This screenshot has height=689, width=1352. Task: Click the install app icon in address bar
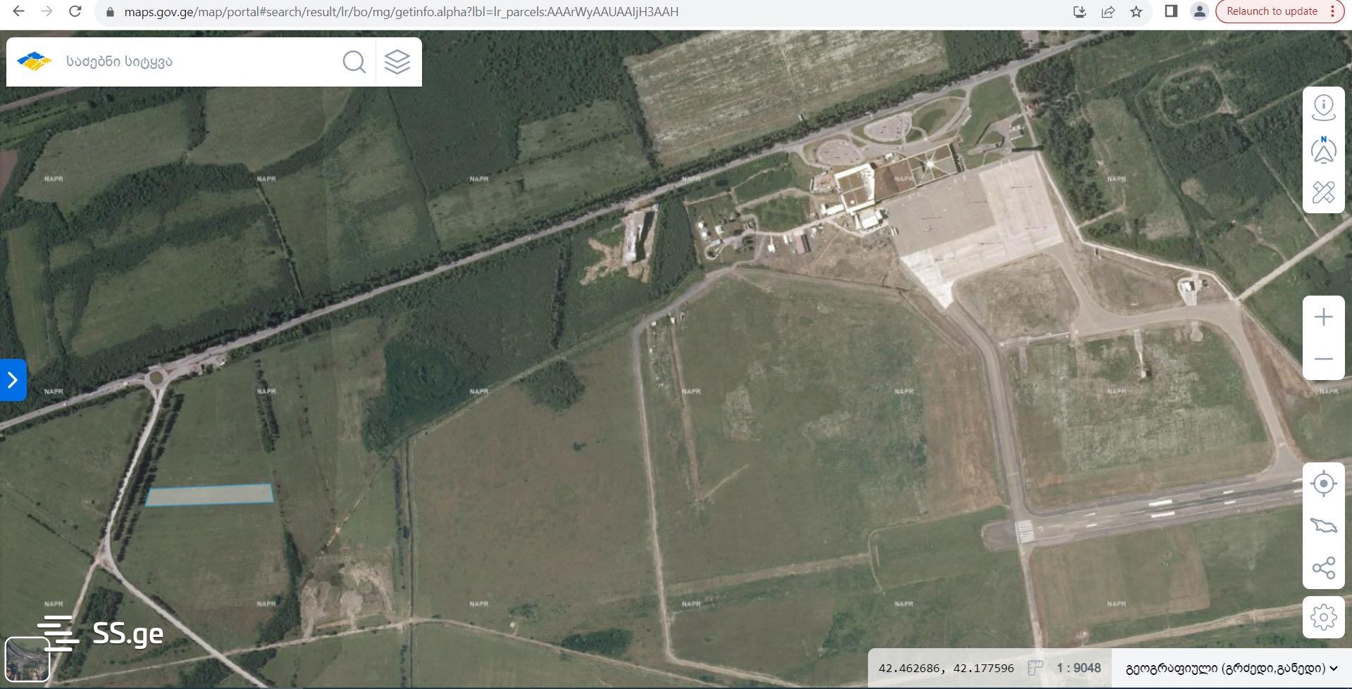[1079, 11]
